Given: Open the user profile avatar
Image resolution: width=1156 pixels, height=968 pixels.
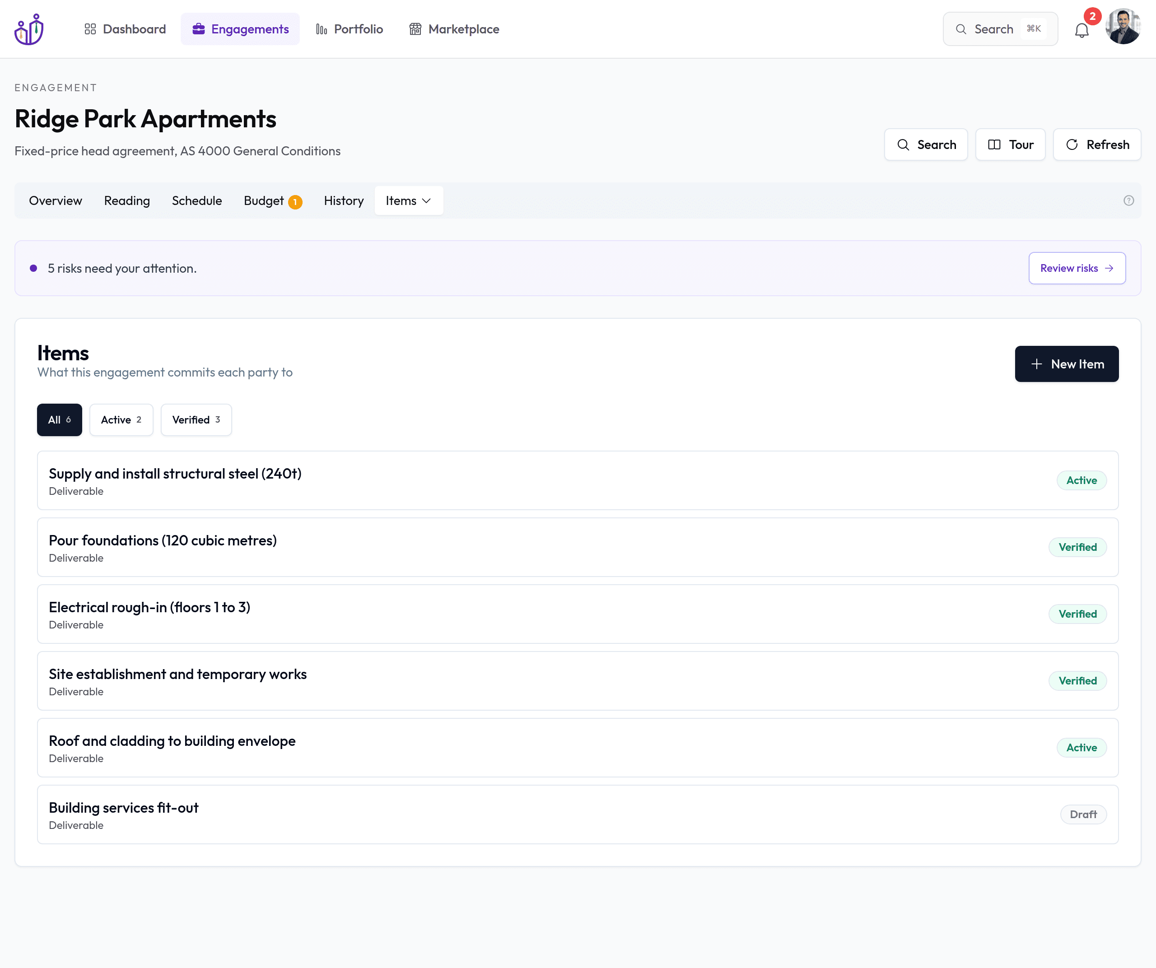Looking at the screenshot, I should pyautogui.click(x=1123, y=27).
